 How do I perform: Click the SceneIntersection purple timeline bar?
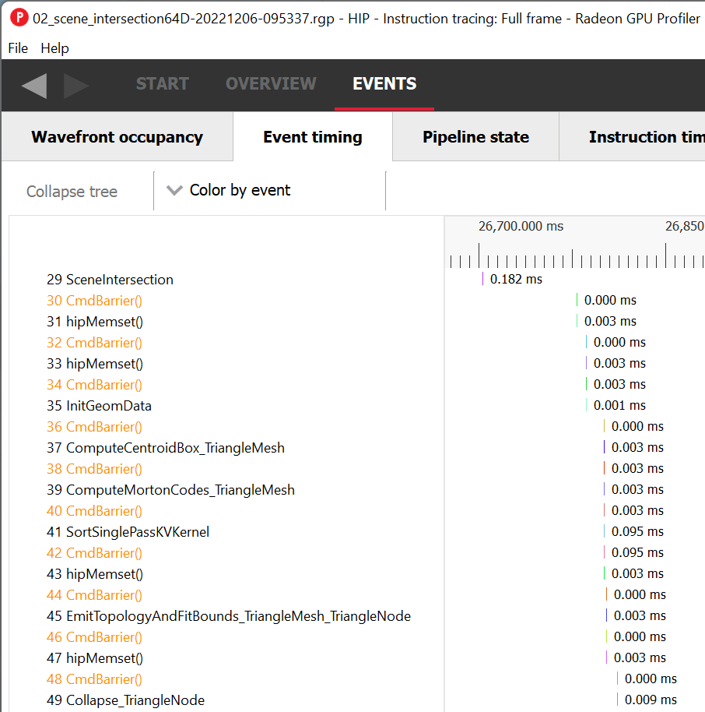[483, 279]
